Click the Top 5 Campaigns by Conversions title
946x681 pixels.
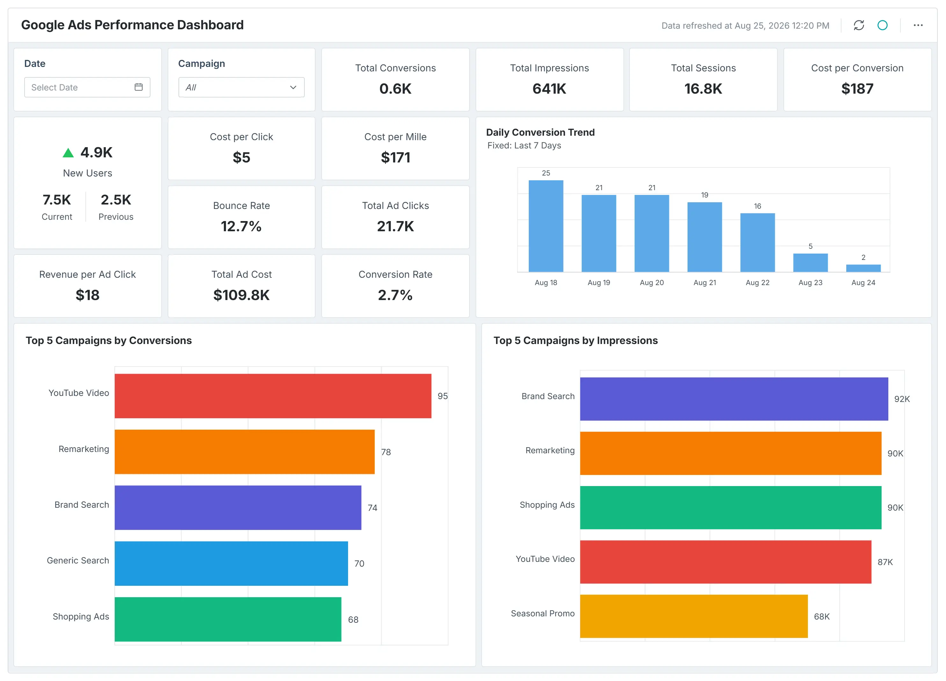point(108,340)
